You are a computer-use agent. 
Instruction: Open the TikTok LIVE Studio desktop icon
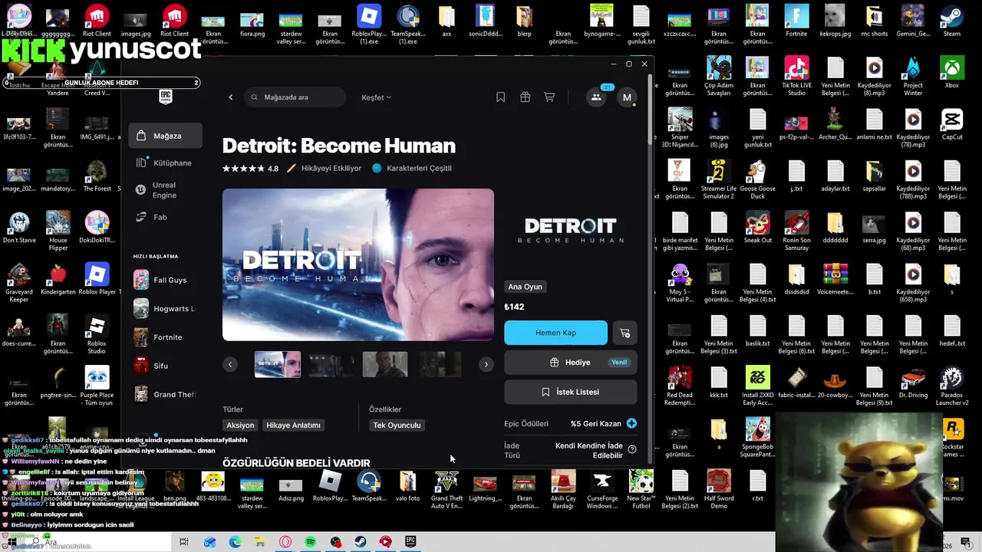click(x=796, y=77)
